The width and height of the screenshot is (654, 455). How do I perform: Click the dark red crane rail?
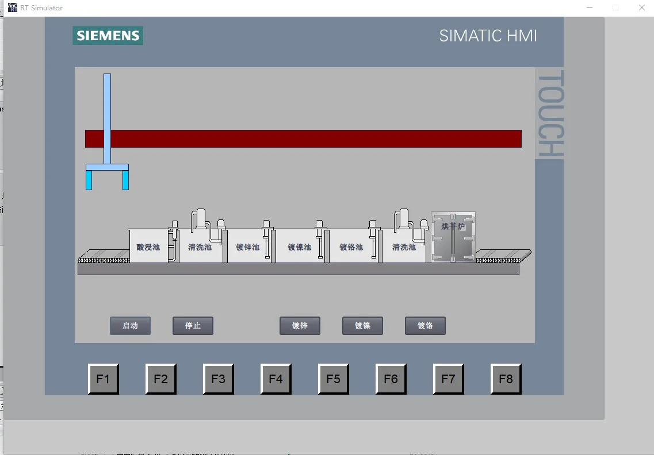pyautogui.click(x=303, y=139)
